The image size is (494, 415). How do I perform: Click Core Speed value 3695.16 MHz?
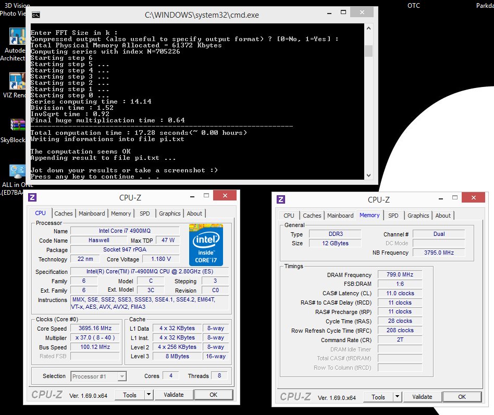(x=95, y=329)
